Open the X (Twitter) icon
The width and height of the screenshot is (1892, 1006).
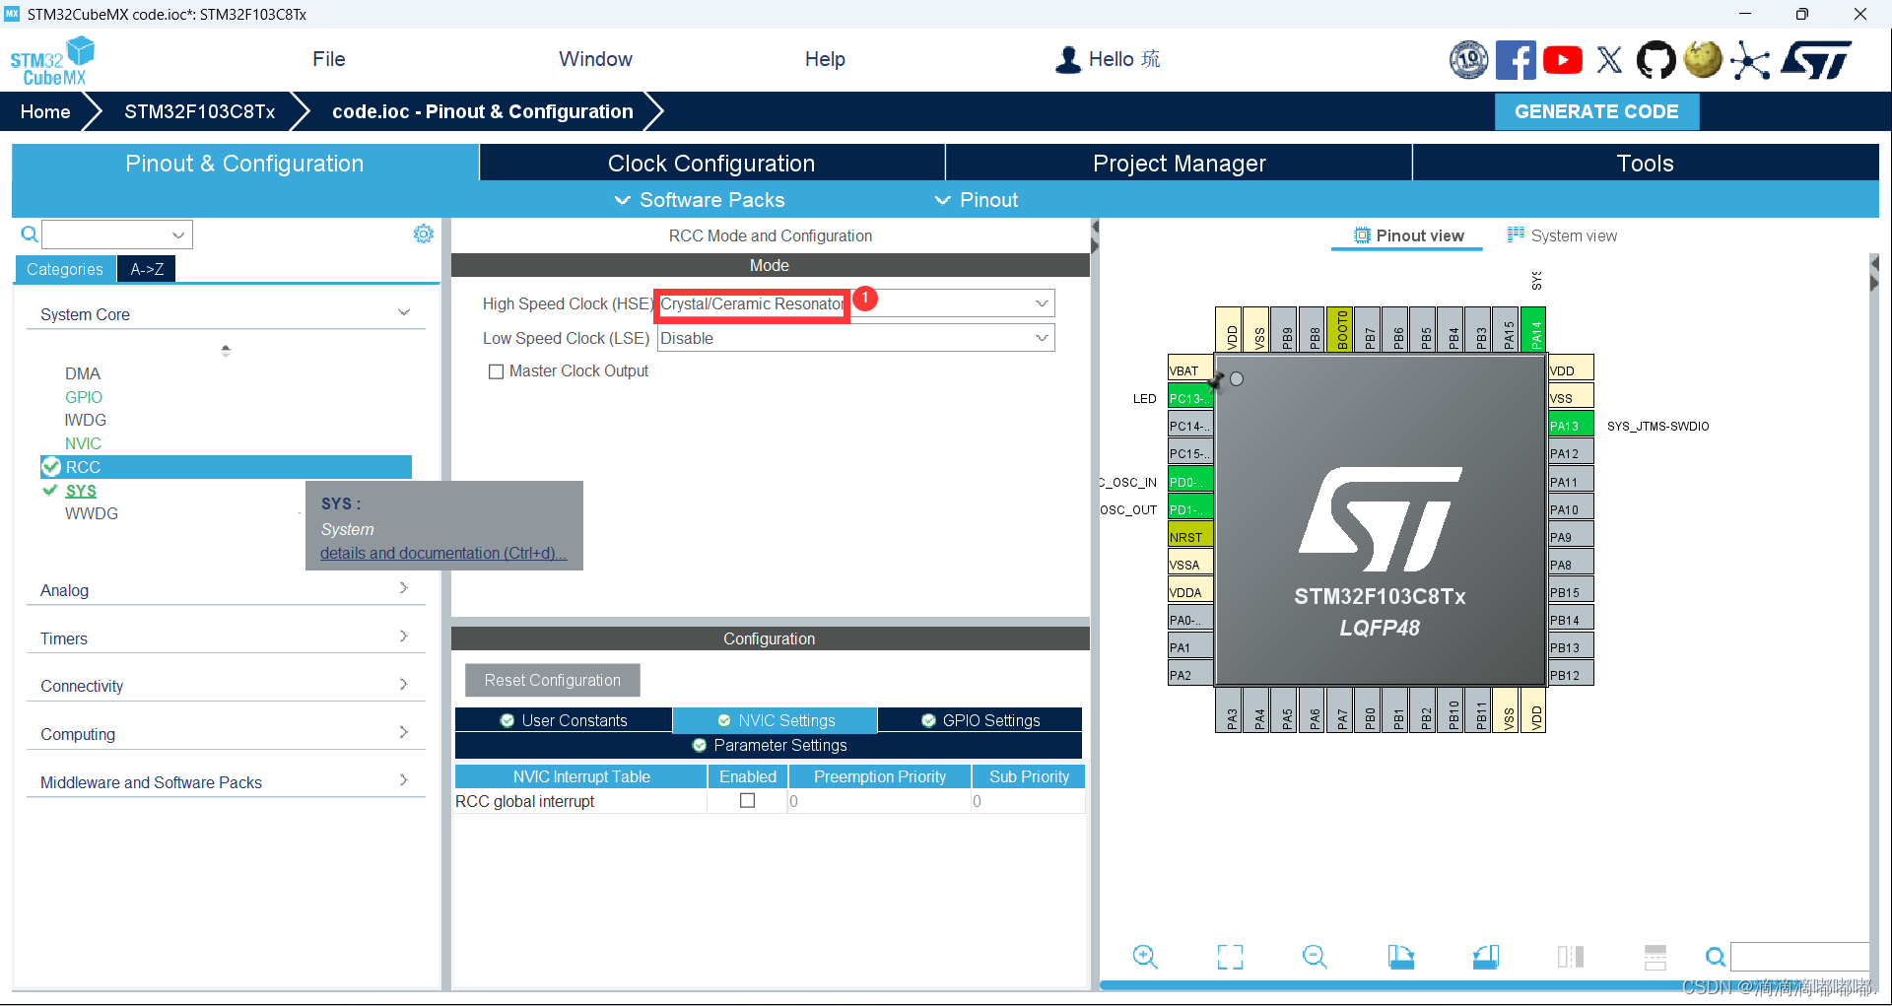coord(1609,60)
